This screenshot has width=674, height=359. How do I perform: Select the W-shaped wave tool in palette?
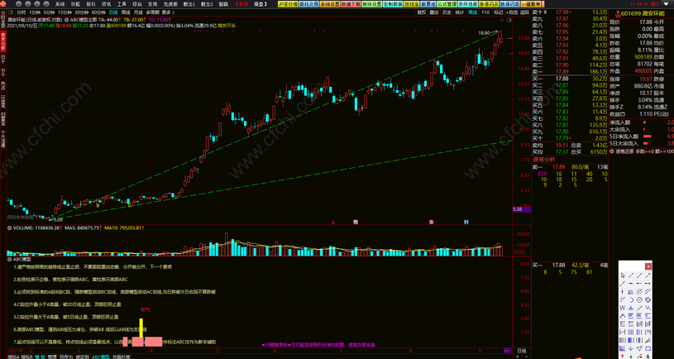(623, 308)
